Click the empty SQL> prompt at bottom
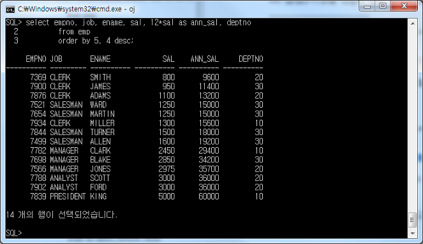Image resolution: width=423 pixels, height=244 pixels. pyautogui.click(x=13, y=233)
